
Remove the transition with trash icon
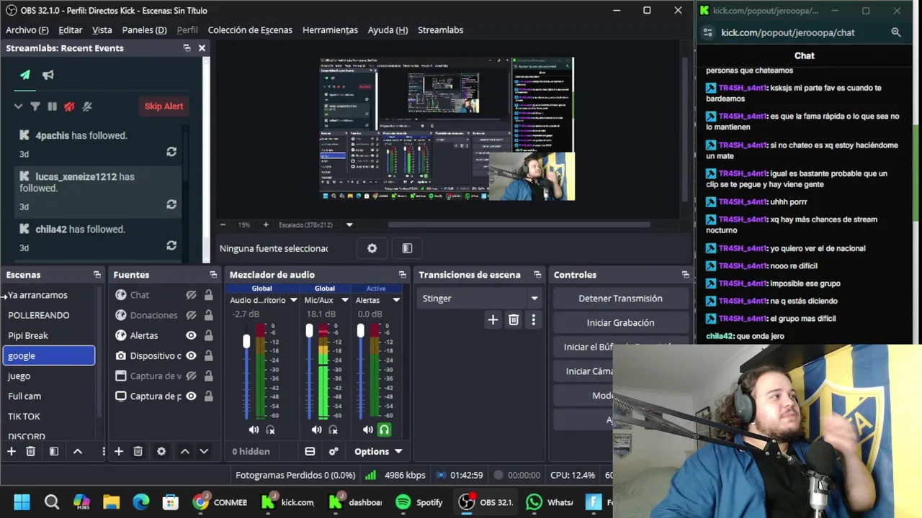[x=514, y=320]
